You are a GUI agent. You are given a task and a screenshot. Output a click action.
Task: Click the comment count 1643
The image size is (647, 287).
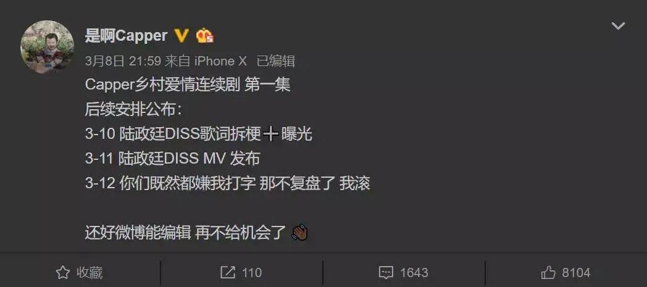click(x=414, y=273)
